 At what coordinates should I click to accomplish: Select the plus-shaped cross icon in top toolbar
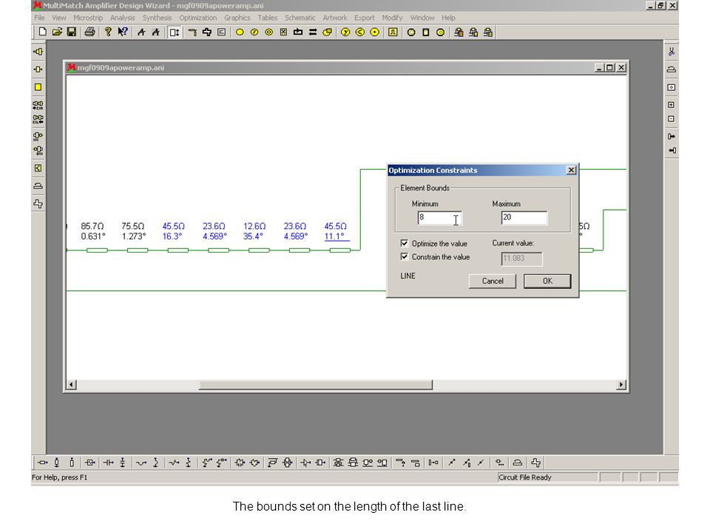(x=207, y=32)
